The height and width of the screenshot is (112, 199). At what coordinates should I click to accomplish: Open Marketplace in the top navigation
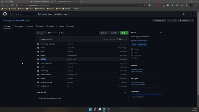coord(58,14)
